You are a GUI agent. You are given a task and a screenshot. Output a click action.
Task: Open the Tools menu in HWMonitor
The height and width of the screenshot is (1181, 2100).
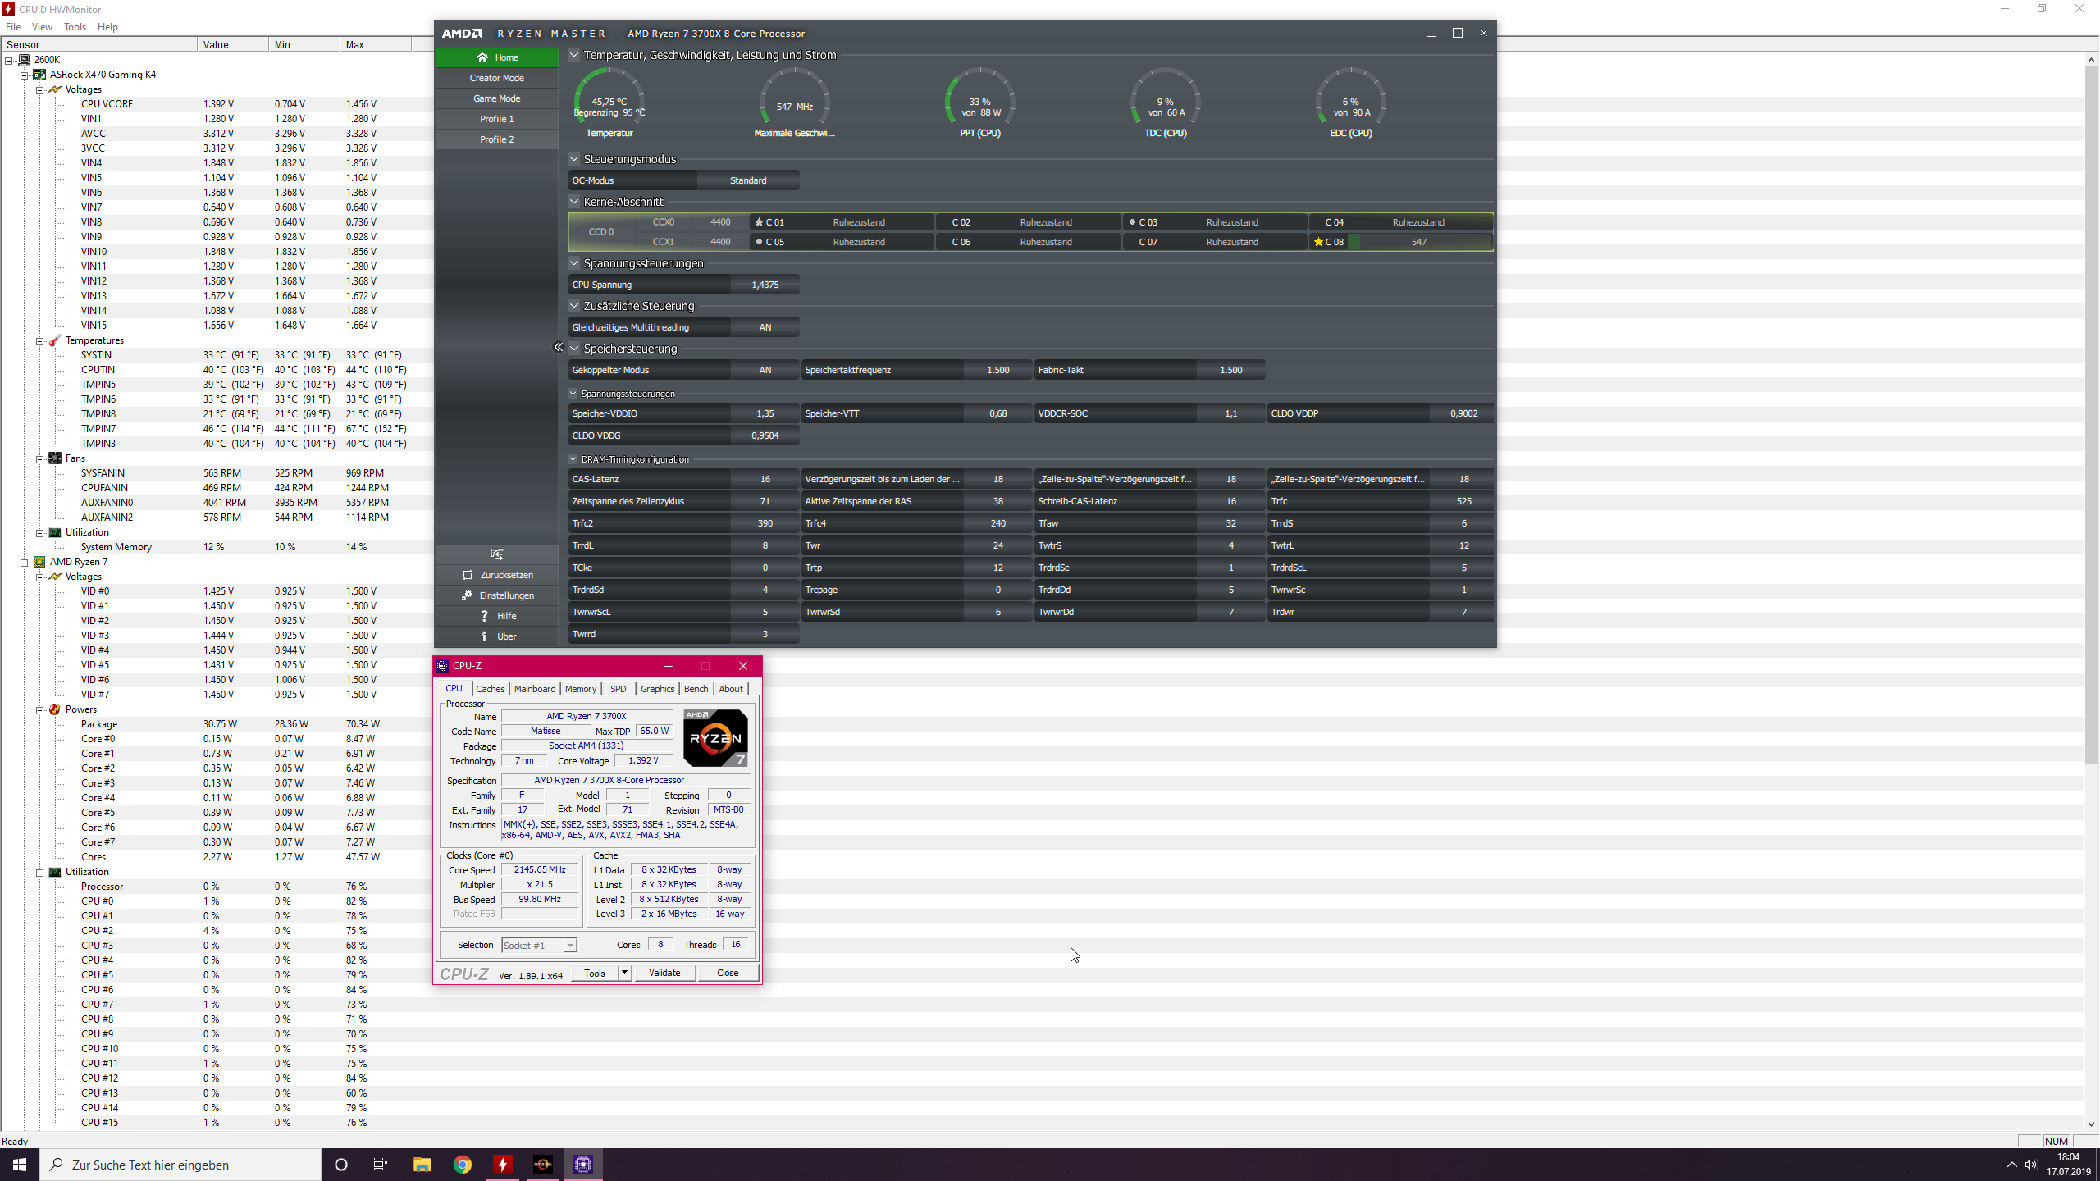click(75, 27)
